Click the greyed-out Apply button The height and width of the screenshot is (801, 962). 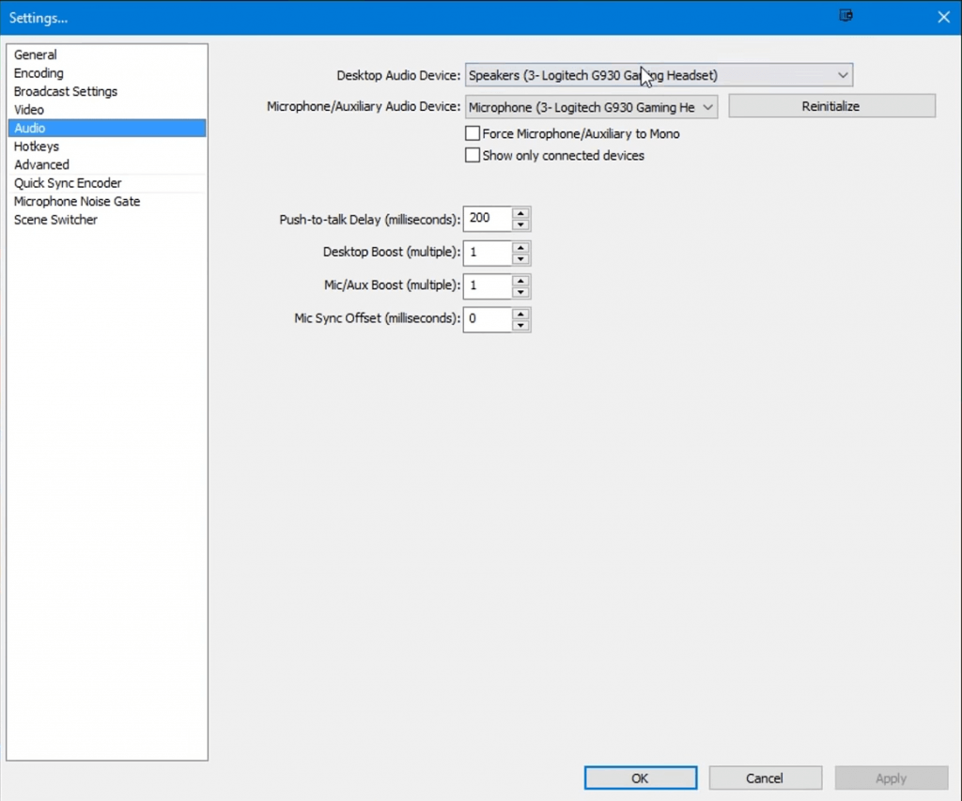click(x=892, y=778)
